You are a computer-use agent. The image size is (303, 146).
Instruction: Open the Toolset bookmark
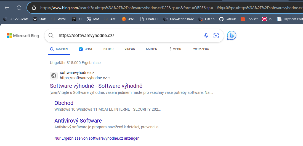tap(249, 19)
